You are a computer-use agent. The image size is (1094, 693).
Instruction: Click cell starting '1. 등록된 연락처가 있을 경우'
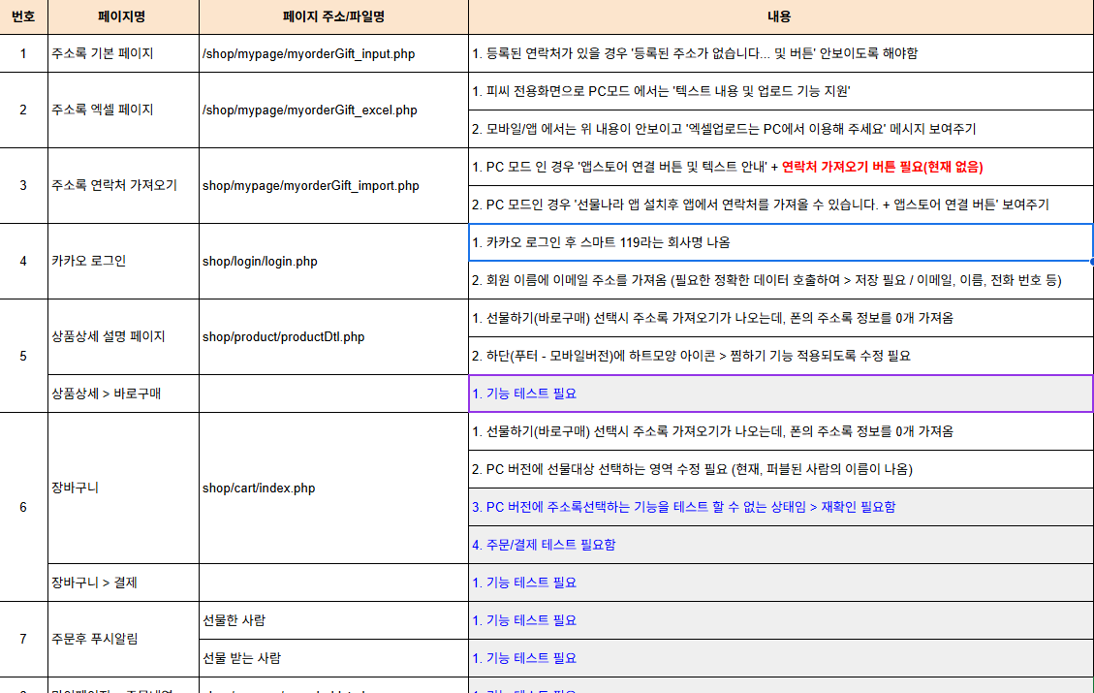tap(781, 53)
